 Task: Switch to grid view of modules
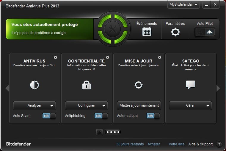coord(99,132)
